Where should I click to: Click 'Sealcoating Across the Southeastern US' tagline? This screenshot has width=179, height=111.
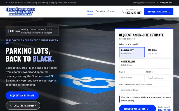[32, 41]
